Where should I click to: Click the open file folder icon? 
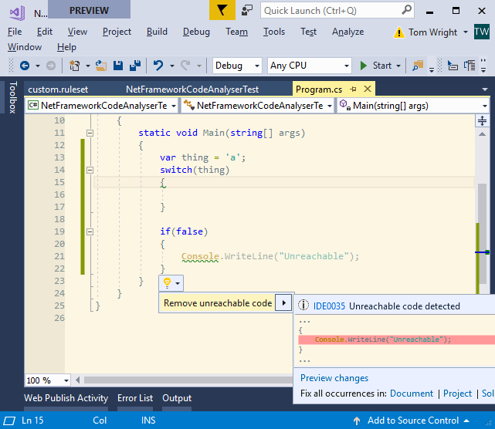pos(102,66)
